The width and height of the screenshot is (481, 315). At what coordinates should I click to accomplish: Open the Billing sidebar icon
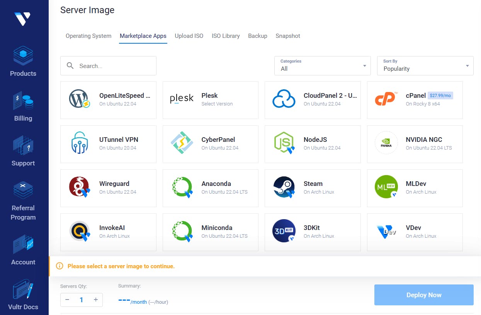click(x=23, y=101)
